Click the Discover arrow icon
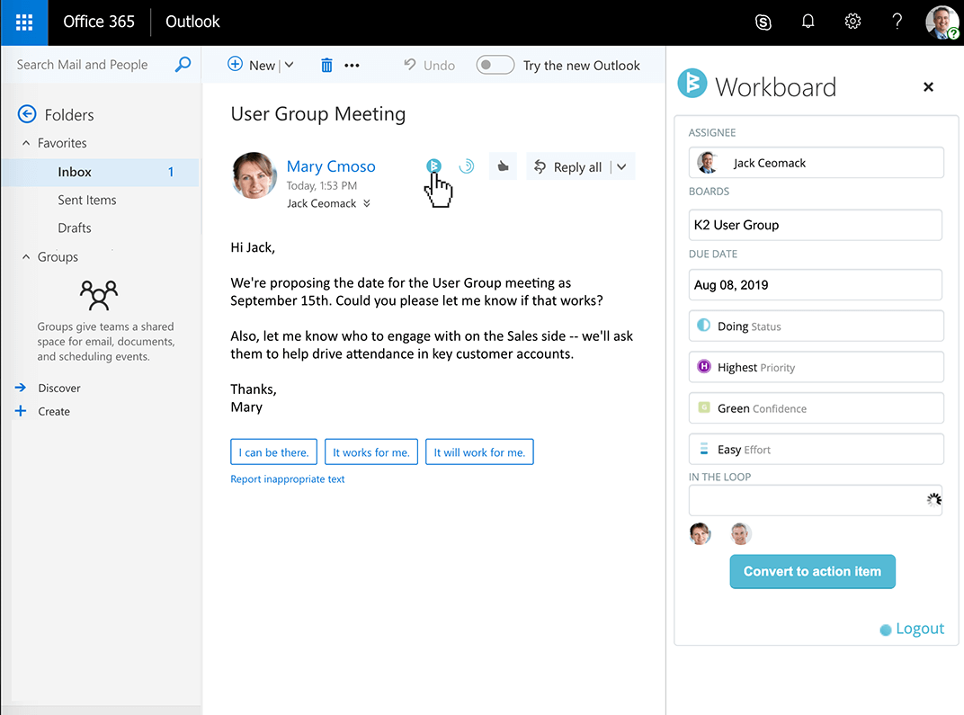This screenshot has height=715, width=964. pyautogui.click(x=21, y=388)
